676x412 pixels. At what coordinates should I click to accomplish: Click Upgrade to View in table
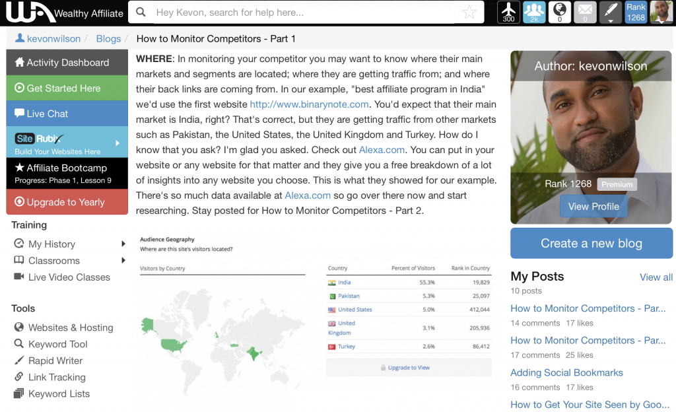409,368
